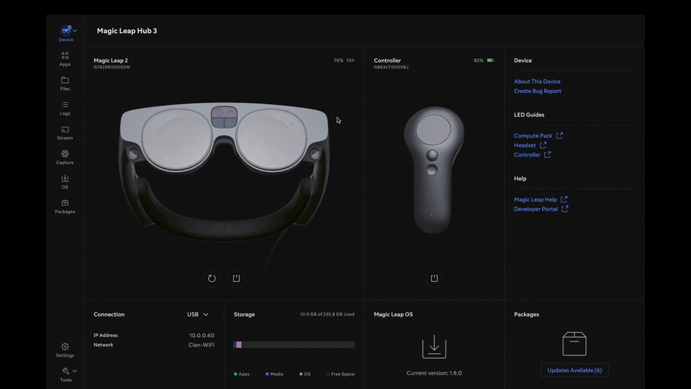
Task: Open the Stream sidebar section
Action: coord(65,133)
